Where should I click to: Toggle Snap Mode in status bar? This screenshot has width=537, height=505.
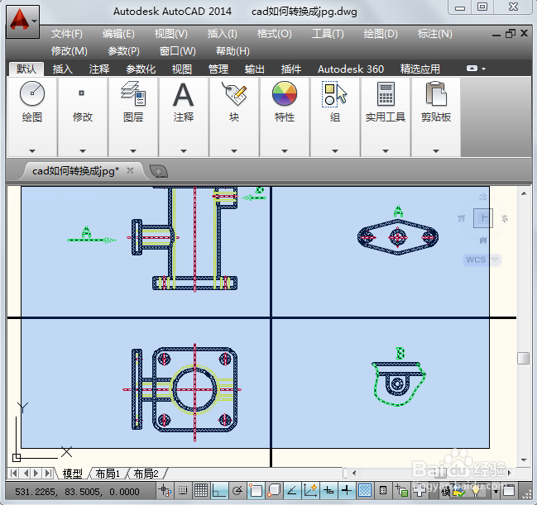click(x=183, y=491)
